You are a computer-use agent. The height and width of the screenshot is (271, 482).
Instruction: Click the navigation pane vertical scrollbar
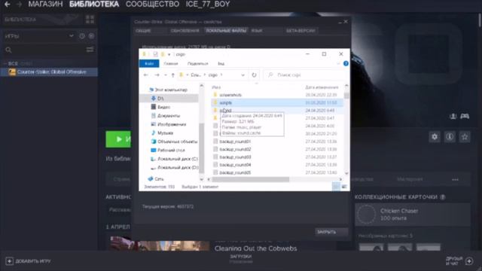[x=202, y=148]
